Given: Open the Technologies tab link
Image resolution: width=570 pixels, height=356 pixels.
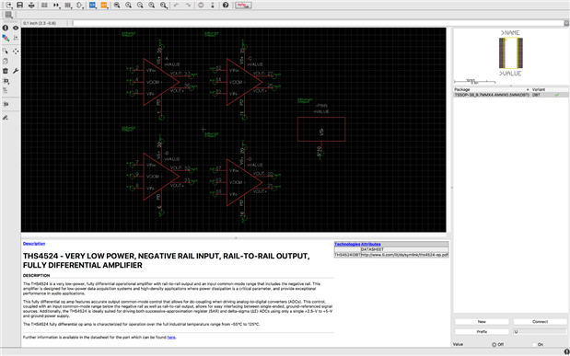Looking at the screenshot, I should 347,244.
